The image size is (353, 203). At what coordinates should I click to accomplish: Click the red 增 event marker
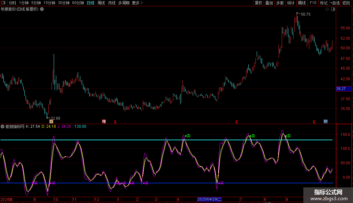point(104,121)
